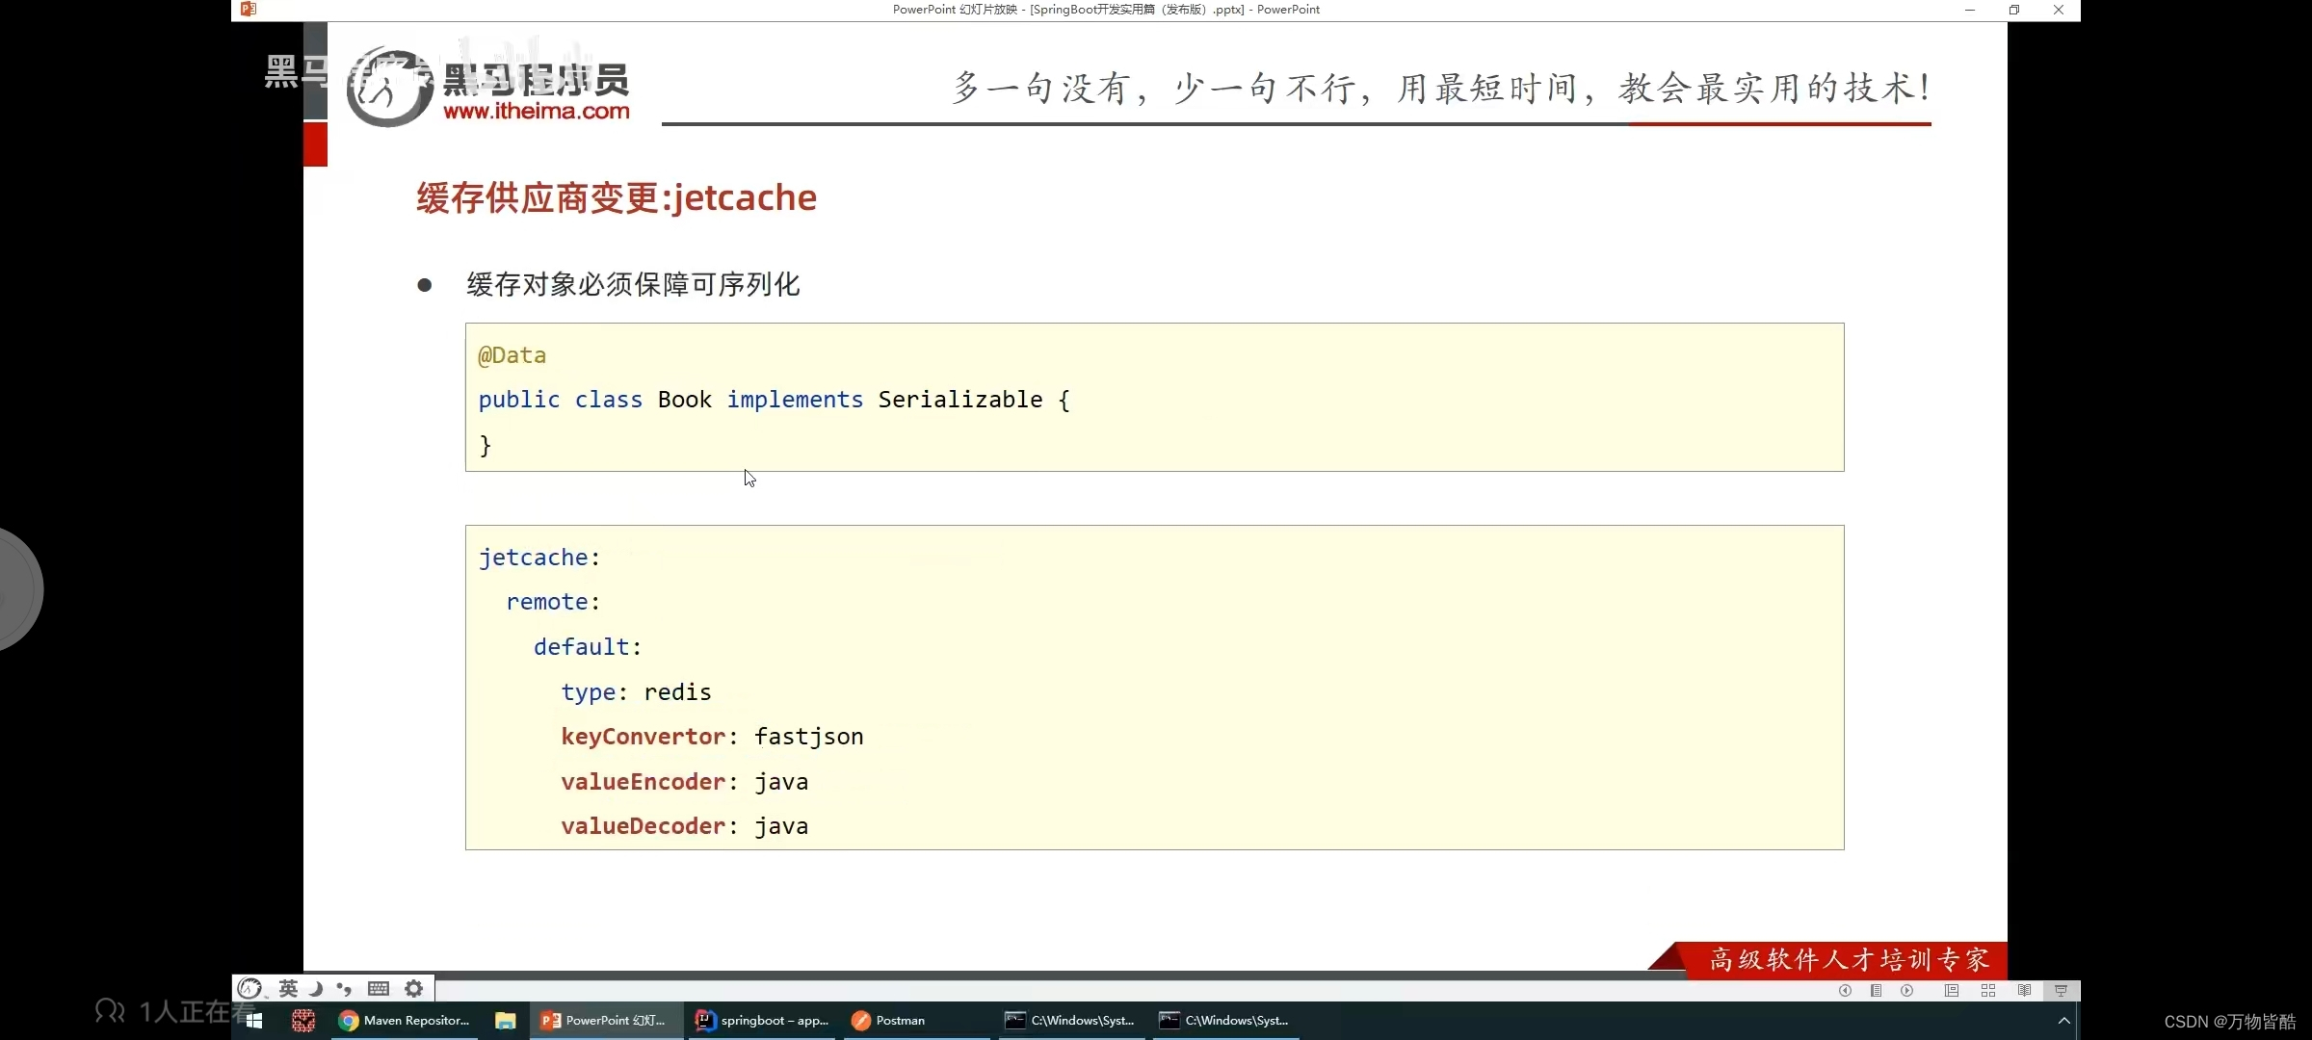Viewport: 2312px width, 1040px height.
Task: Open Slide Sorter grid view icon
Action: pyautogui.click(x=1987, y=990)
